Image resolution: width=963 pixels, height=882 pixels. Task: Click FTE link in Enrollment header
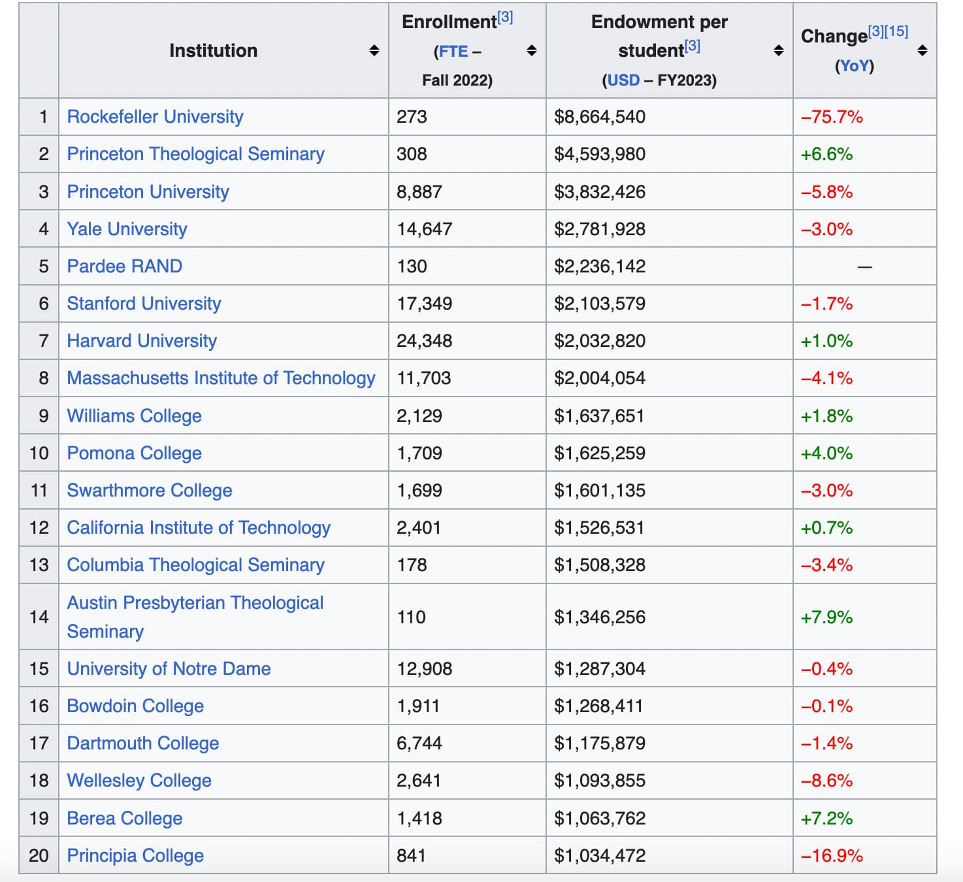[453, 52]
